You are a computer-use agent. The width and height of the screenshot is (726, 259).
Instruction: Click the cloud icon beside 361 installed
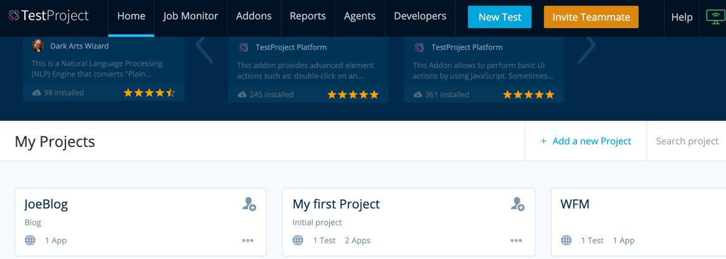point(418,95)
